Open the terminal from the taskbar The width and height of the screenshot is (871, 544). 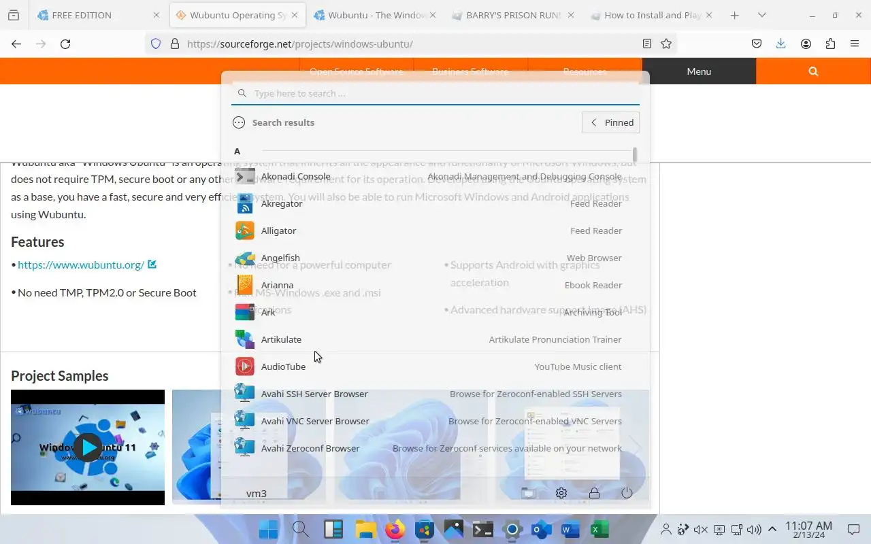click(x=483, y=529)
